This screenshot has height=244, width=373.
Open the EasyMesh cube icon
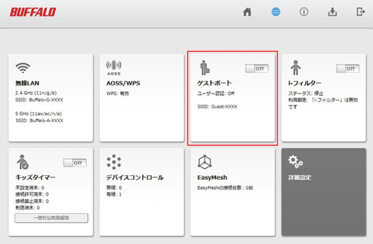205,162
